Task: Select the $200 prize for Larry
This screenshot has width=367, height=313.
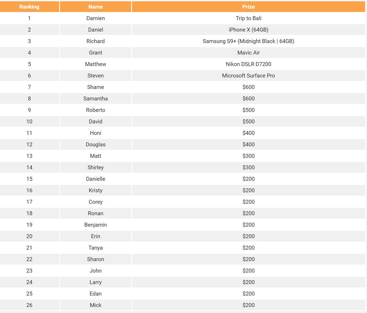Action: (248, 282)
